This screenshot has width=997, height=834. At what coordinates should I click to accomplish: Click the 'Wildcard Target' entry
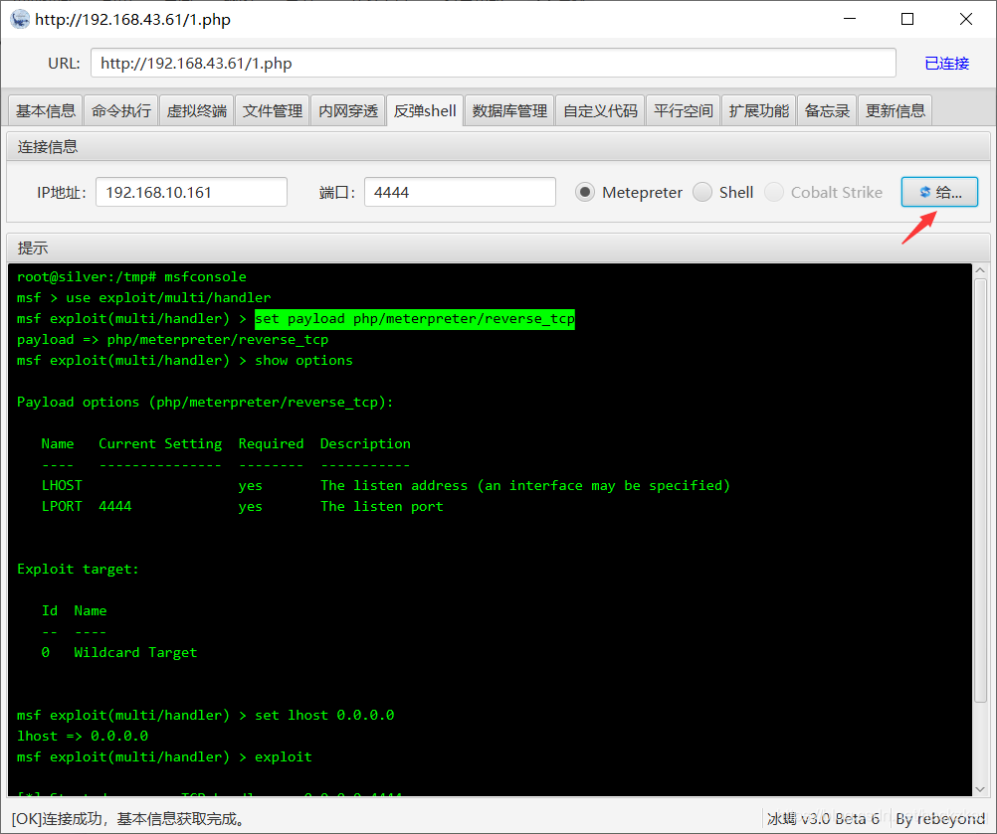(135, 652)
